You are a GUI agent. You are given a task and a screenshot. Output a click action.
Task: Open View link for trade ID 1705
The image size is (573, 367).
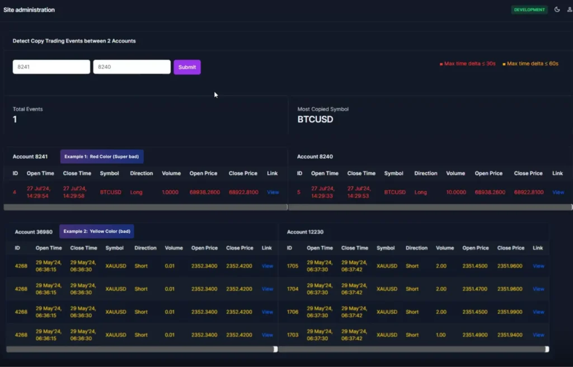(x=538, y=266)
